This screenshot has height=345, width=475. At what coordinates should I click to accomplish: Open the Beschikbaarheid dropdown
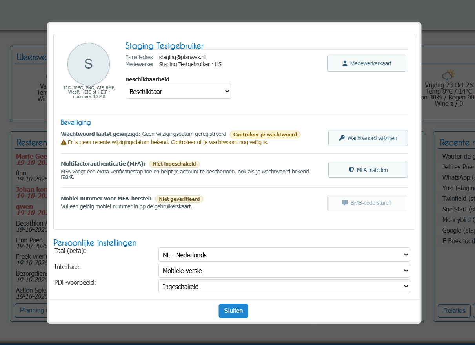click(178, 91)
